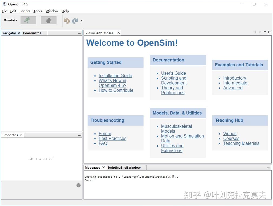Open the Musculoskeletal Models link

[x=176, y=126]
